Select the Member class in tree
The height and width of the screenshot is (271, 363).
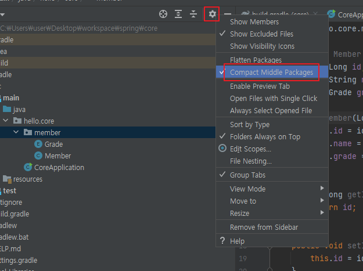[x=58, y=156]
